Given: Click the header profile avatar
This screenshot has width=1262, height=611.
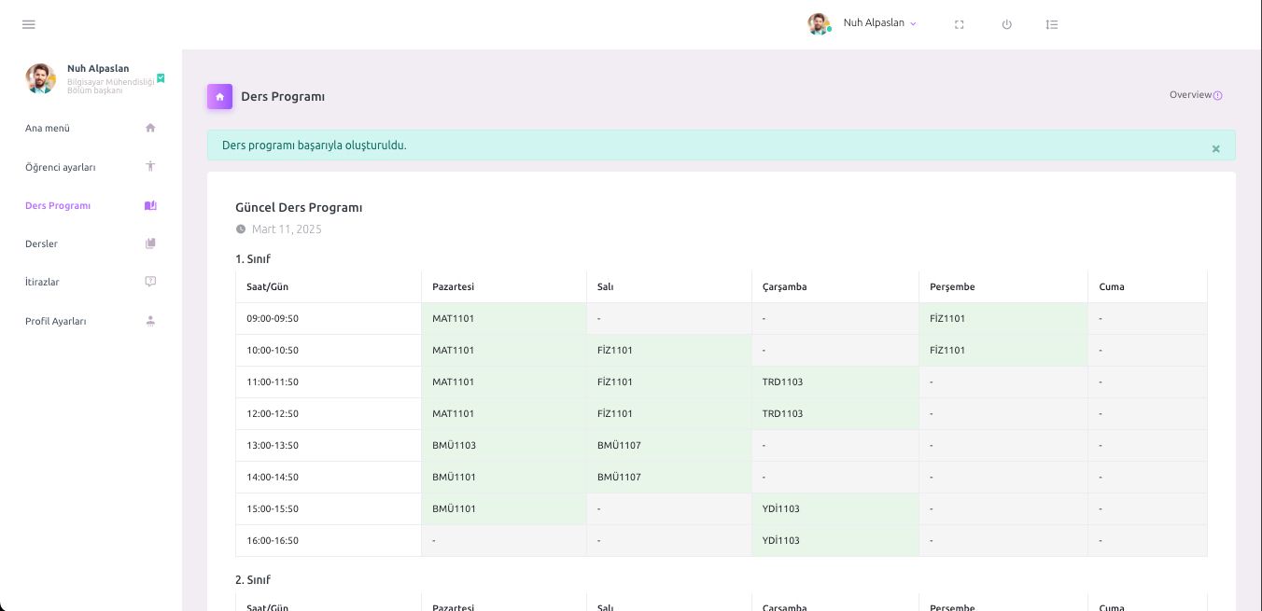Looking at the screenshot, I should coord(819,24).
